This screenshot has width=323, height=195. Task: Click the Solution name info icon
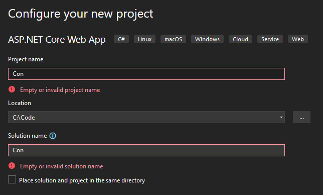[x=53, y=136]
